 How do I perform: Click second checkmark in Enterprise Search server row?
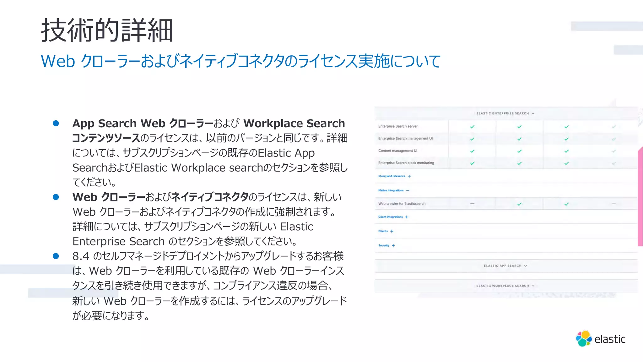519,127
